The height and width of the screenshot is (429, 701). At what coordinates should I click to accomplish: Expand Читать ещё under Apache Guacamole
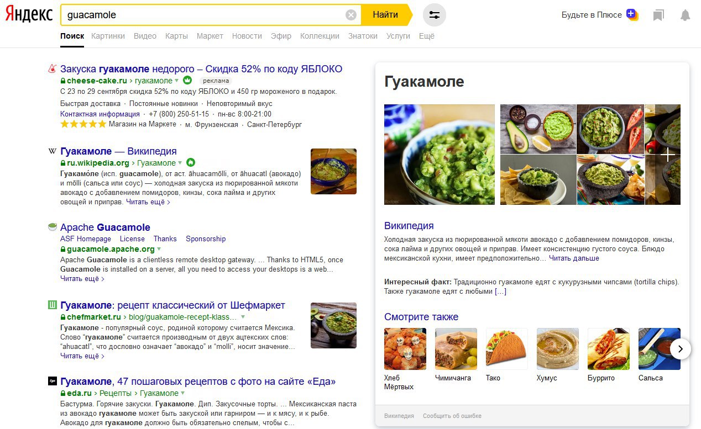click(x=82, y=279)
